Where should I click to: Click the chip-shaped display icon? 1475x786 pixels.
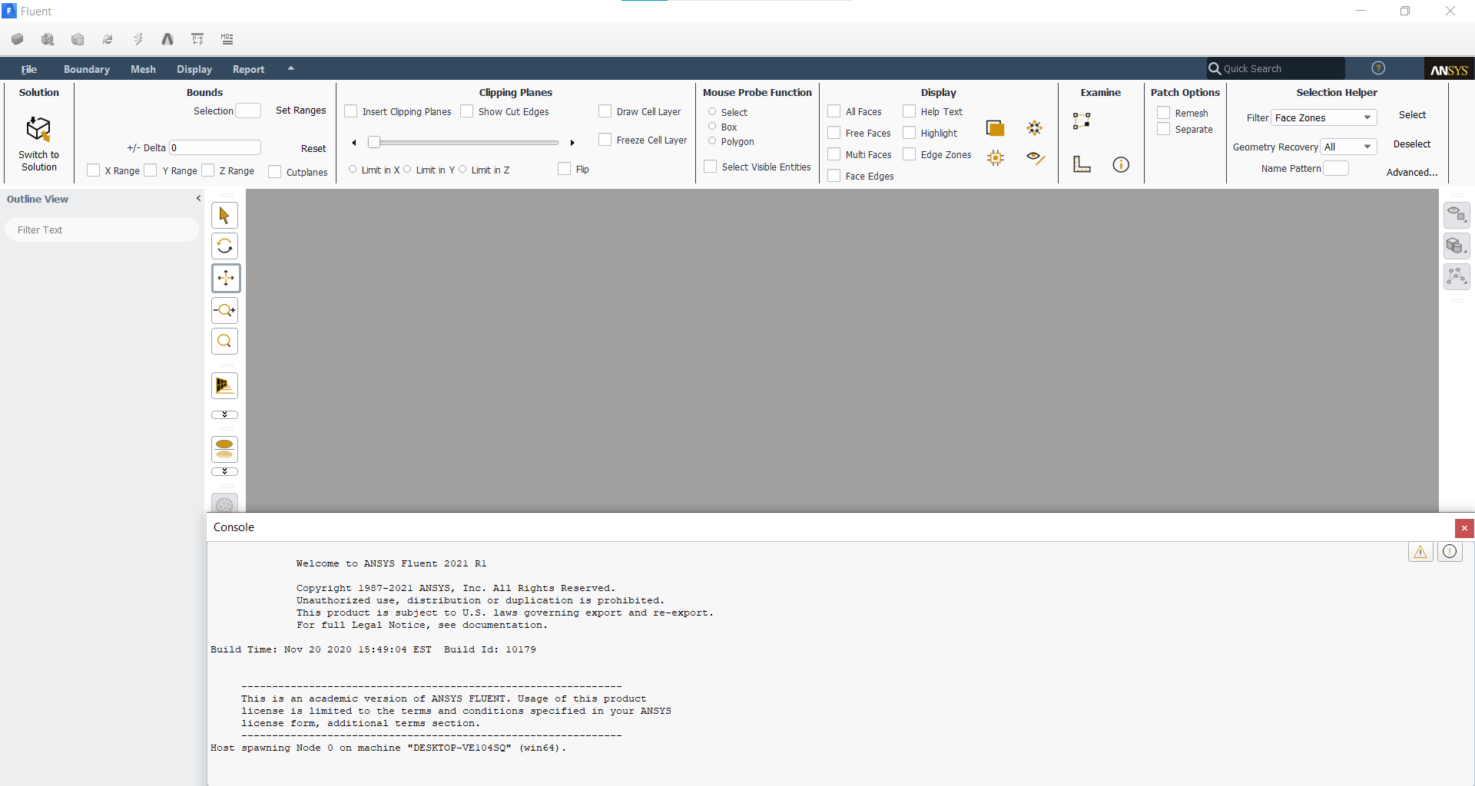point(996,158)
